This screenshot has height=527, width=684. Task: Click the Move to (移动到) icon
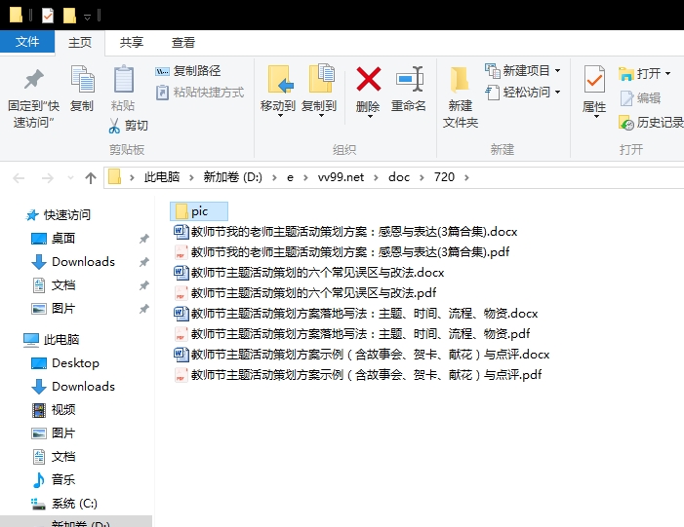coord(280,79)
